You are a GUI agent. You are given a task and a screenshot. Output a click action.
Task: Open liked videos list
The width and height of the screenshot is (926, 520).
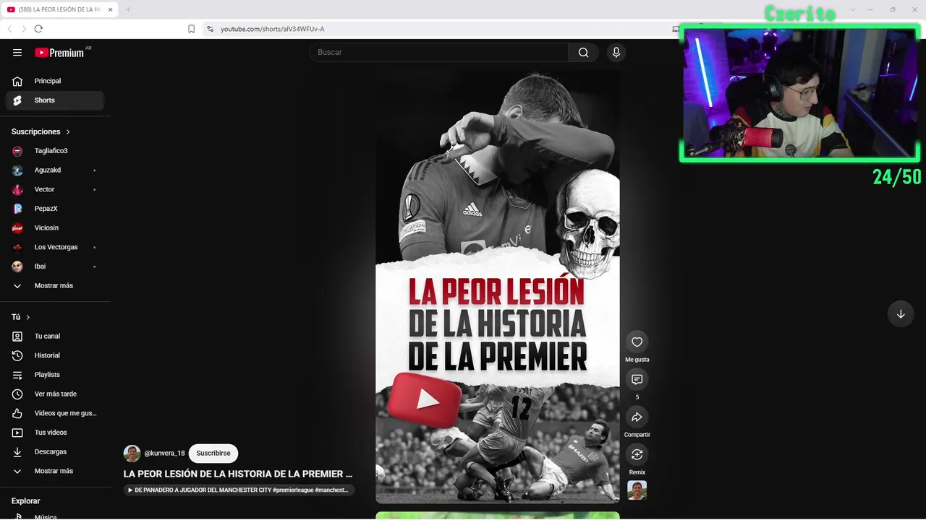tap(55, 413)
